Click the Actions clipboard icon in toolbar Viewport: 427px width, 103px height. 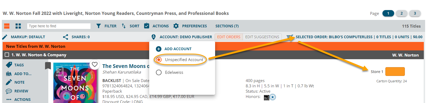[x=147, y=26]
